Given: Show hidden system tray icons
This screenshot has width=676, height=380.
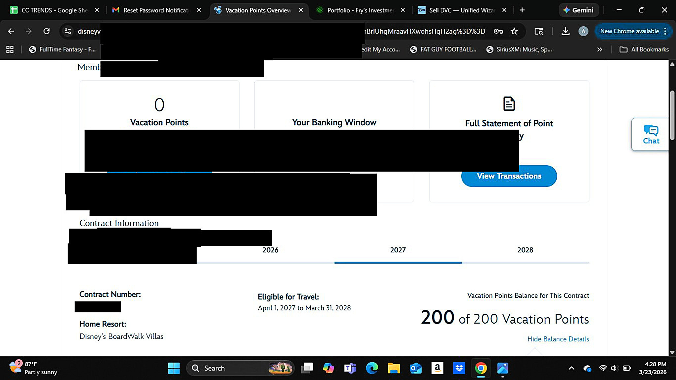Looking at the screenshot, I should [571, 368].
